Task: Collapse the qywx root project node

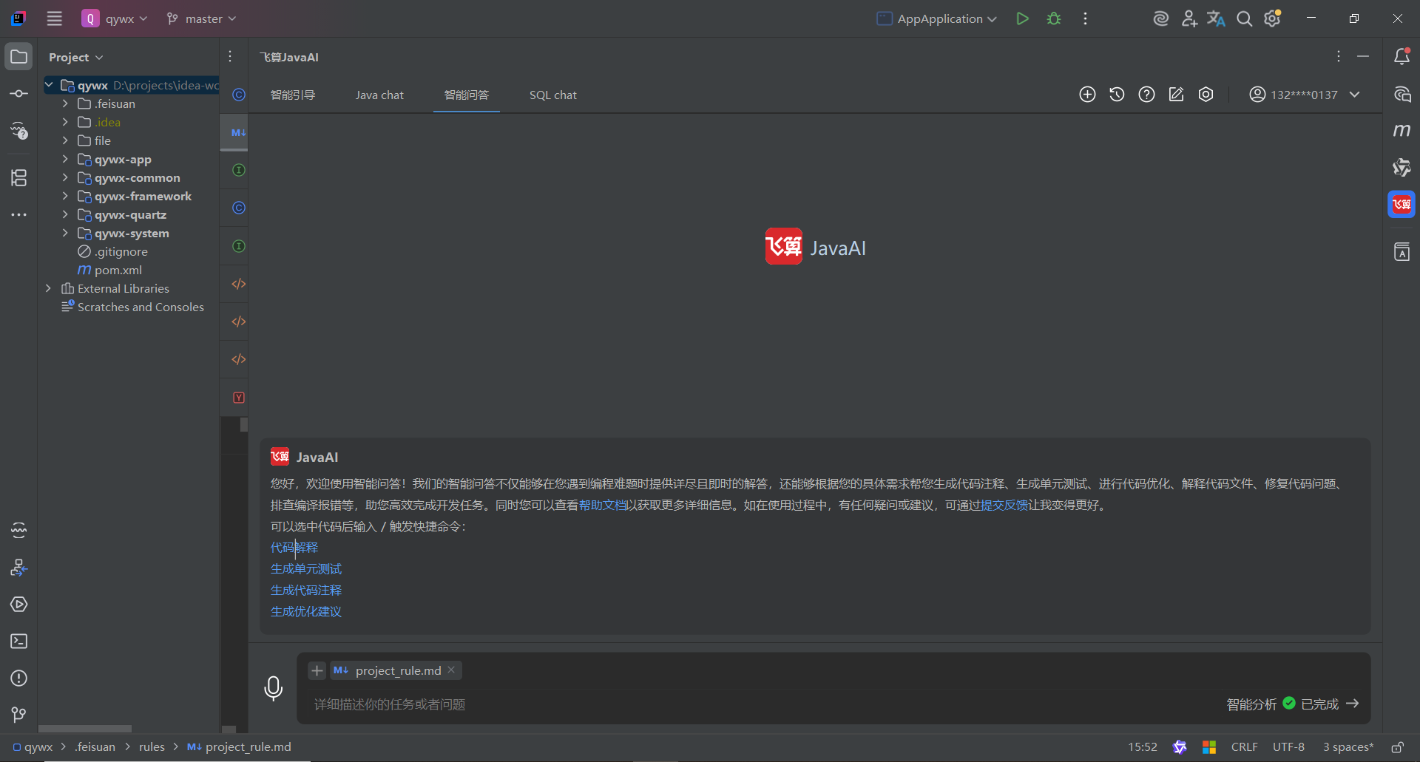Action: click(48, 85)
